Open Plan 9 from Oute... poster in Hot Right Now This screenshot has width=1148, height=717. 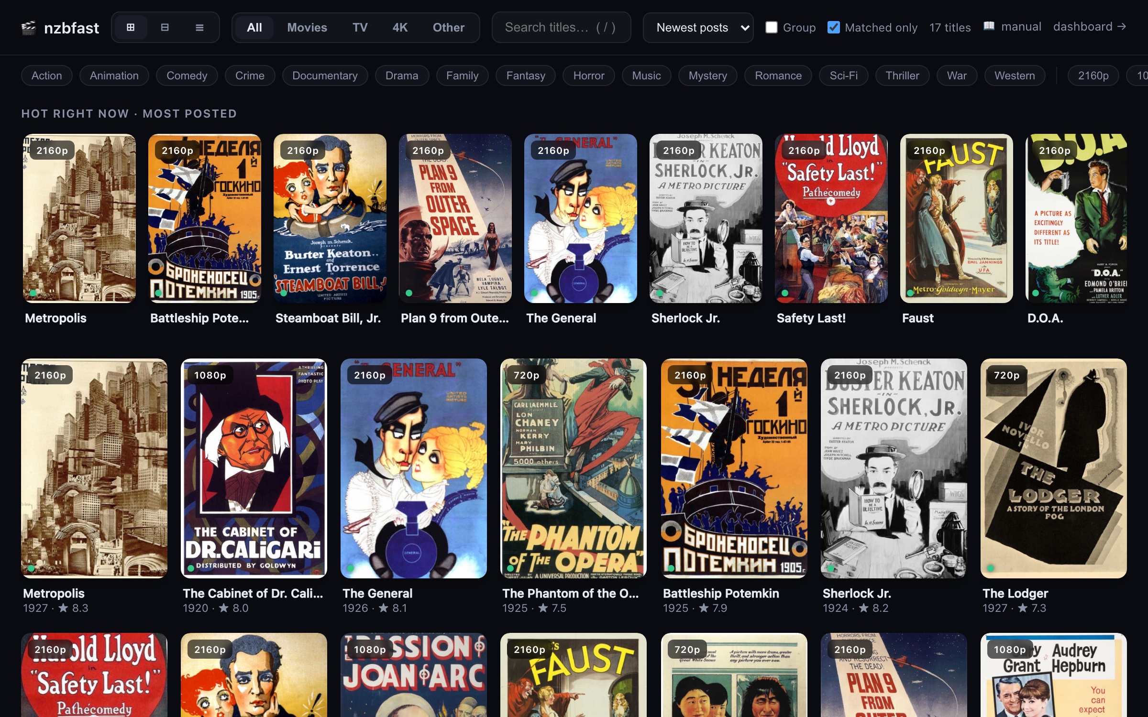[x=455, y=218]
